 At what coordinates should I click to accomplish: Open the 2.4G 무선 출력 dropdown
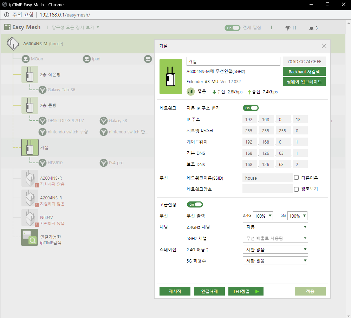click(x=263, y=216)
